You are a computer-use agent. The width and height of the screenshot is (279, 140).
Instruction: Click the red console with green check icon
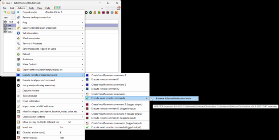click(108, 12)
